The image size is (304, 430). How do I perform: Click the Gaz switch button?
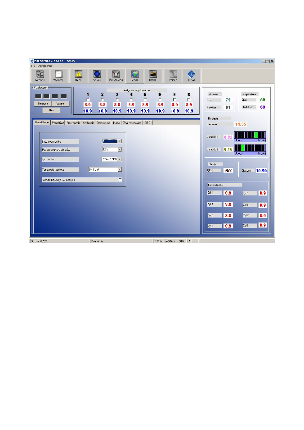coord(51,110)
